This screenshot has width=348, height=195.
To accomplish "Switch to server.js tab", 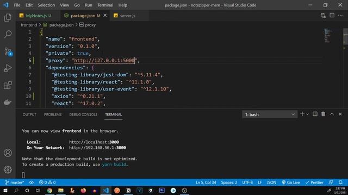I will point(128,16).
